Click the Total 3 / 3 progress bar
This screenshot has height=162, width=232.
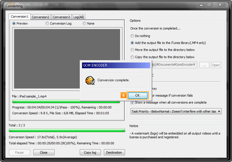coord(67,130)
